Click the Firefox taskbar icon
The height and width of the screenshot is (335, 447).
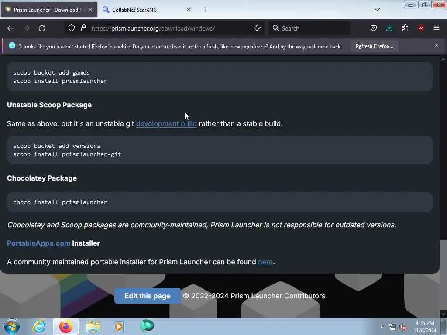[x=66, y=326]
